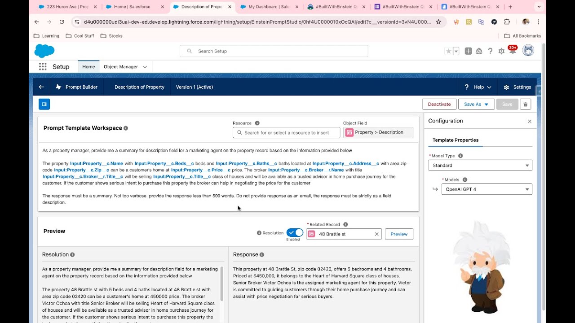Open Settings in Prompt Builder header
Image resolution: width=575 pixels, height=323 pixels.
tap(517, 87)
